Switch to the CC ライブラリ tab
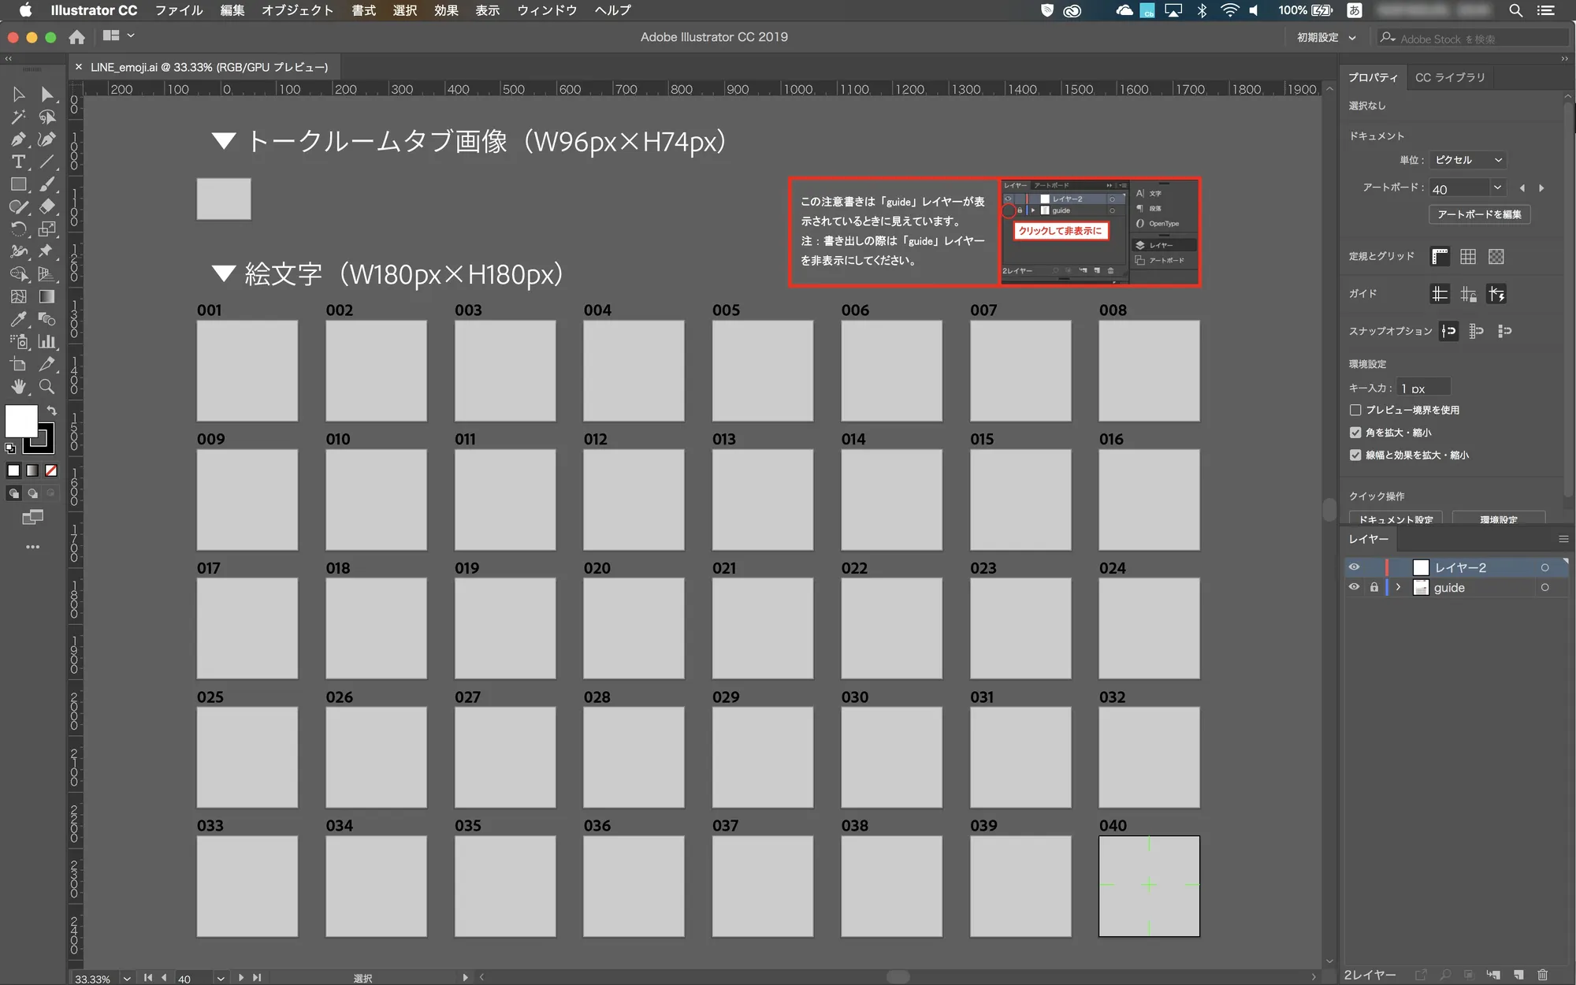 click(x=1448, y=77)
